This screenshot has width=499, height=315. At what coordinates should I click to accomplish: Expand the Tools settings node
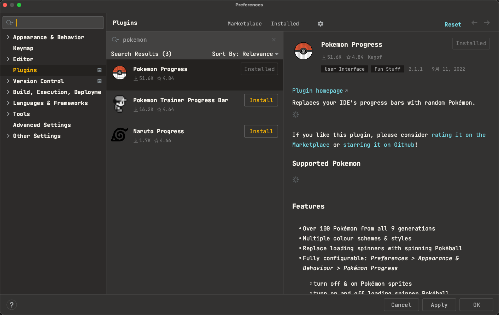8,114
